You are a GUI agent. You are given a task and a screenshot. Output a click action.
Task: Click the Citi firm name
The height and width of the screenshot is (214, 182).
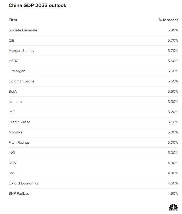tap(11, 41)
